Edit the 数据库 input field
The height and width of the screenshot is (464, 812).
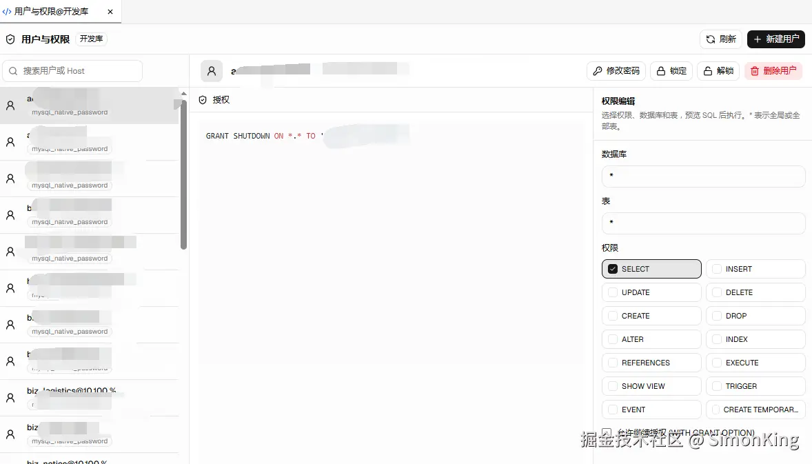tap(703, 176)
